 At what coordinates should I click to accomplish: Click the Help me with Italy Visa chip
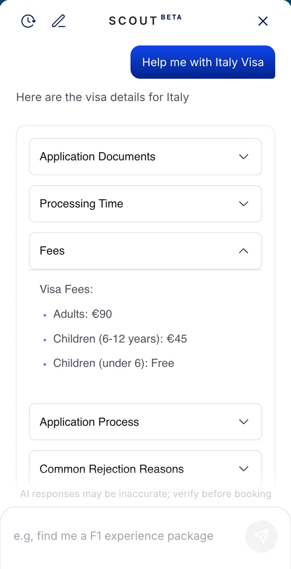coord(203,62)
